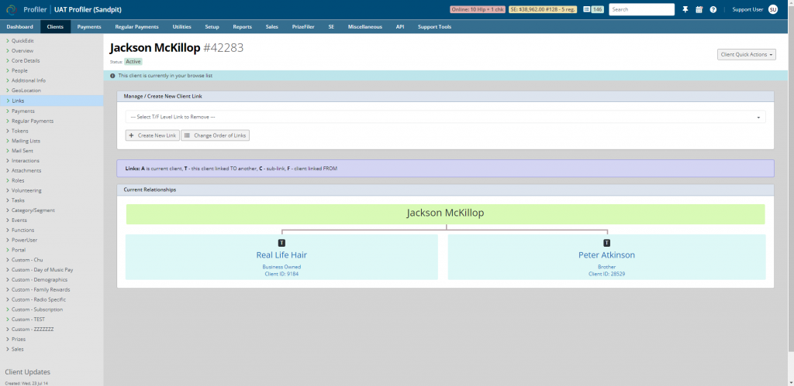Click the Search input field

coord(641,9)
